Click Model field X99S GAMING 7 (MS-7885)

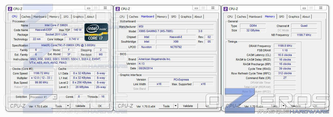[x=162, y=31]
